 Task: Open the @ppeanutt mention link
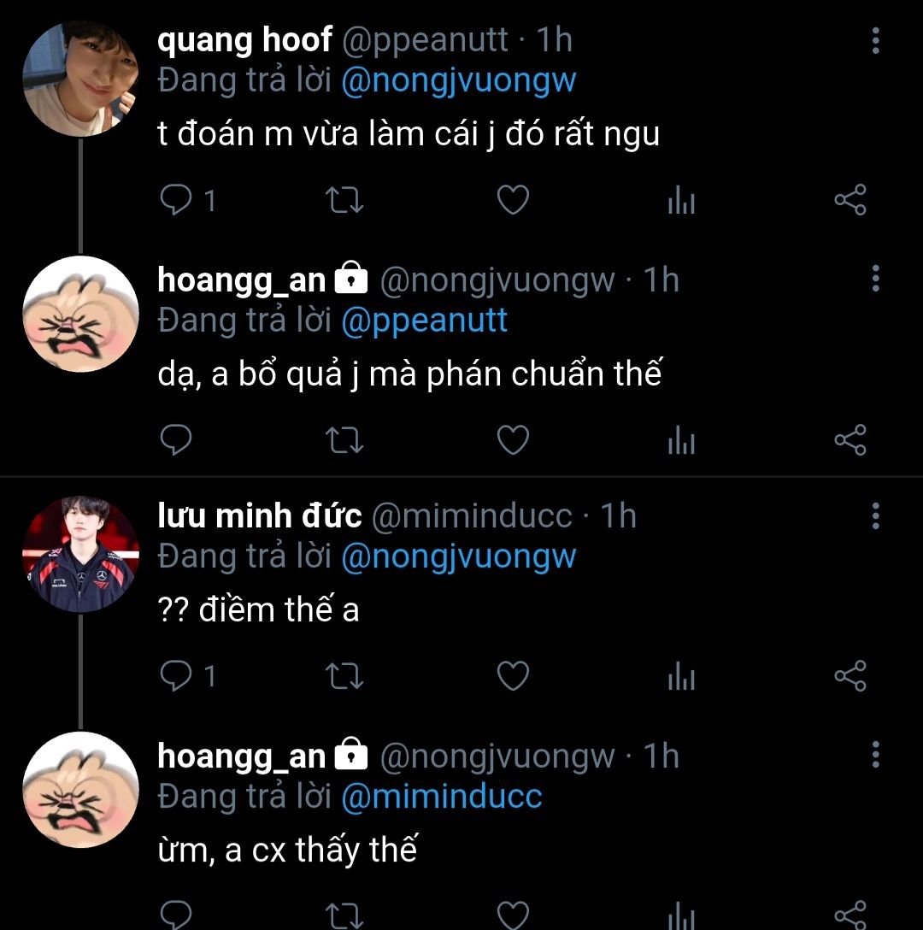(x=424, y=321)
